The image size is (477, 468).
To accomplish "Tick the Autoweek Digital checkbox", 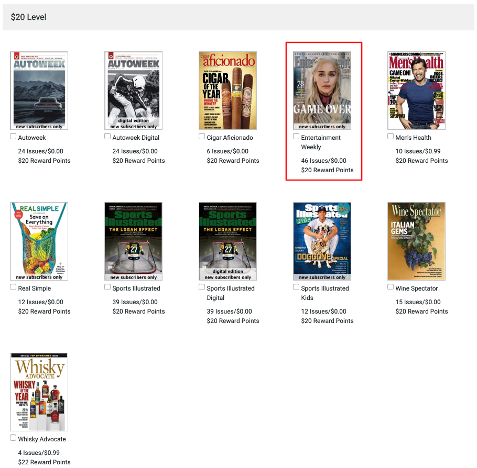I will tap(107, 136).
